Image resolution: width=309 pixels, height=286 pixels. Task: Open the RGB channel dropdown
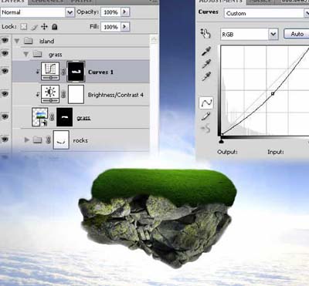273,34
